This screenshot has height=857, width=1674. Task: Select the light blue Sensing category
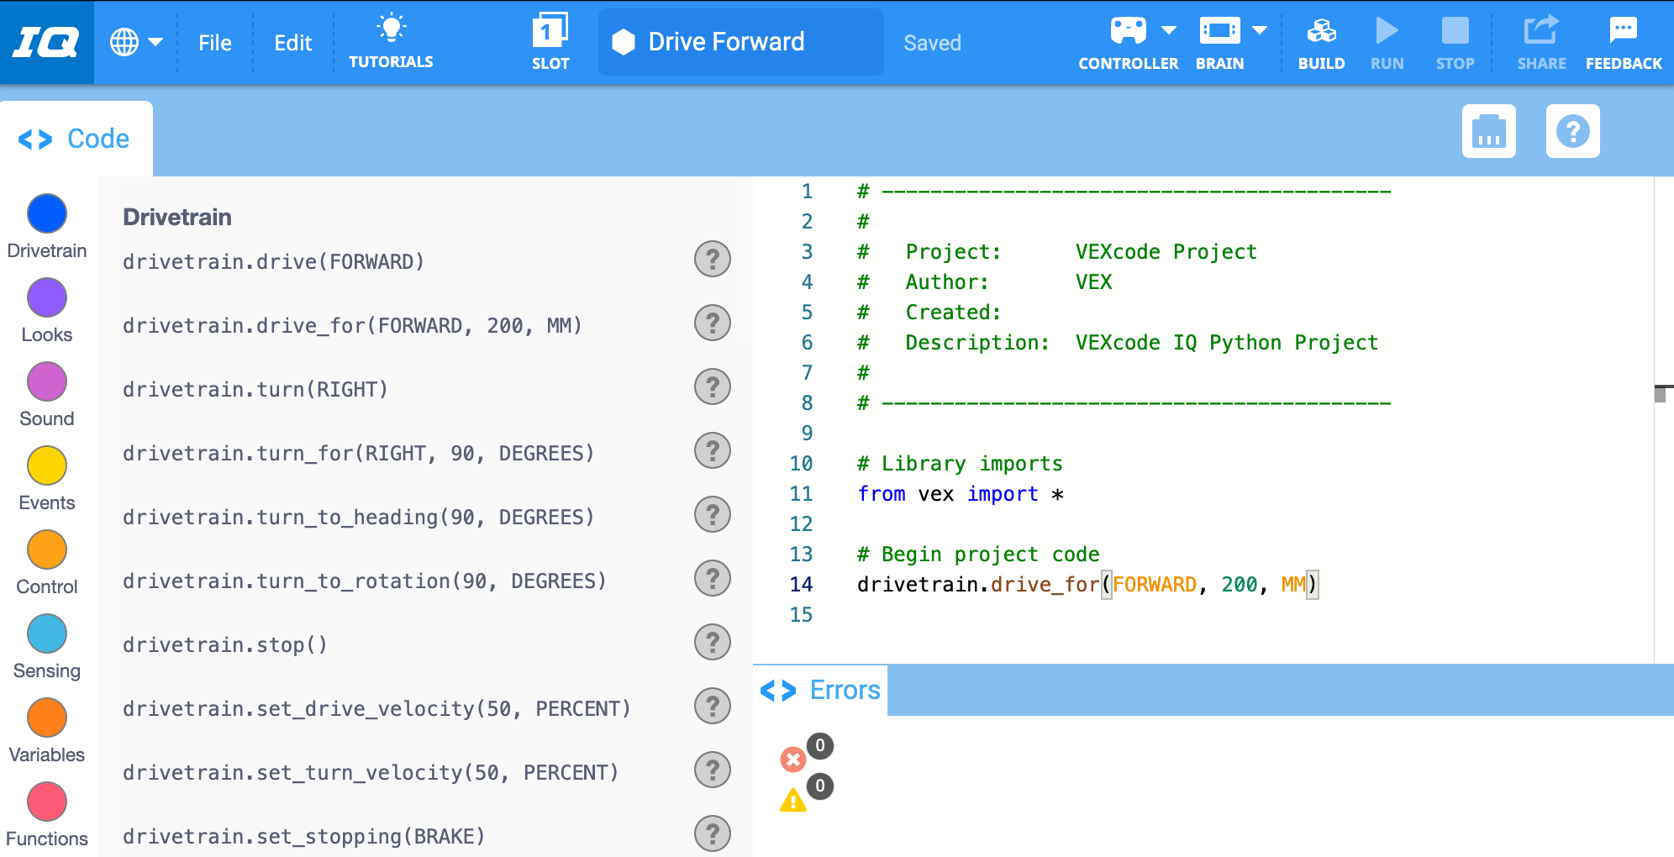coord(47,634)
